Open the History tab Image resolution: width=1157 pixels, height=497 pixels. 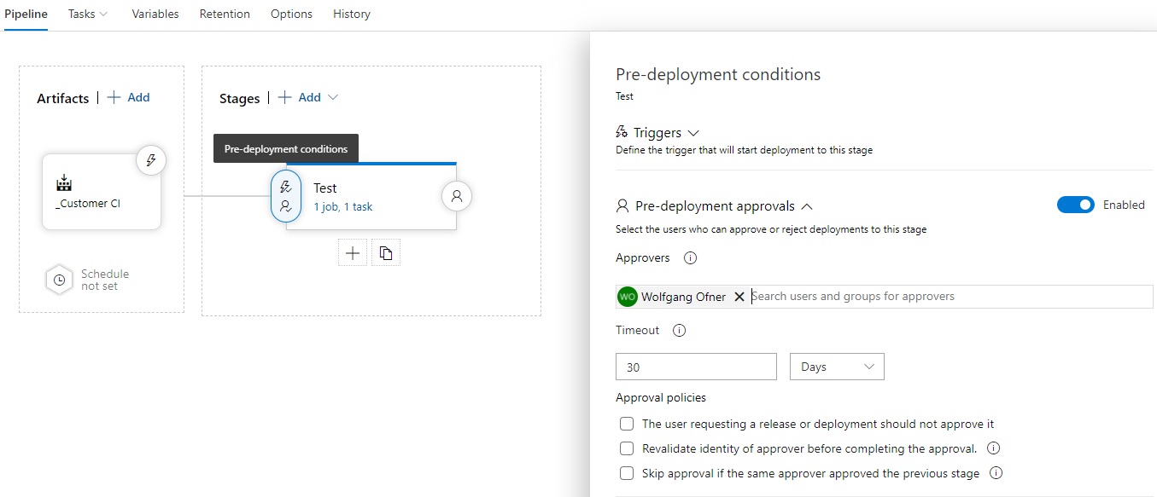pos(351,14)
